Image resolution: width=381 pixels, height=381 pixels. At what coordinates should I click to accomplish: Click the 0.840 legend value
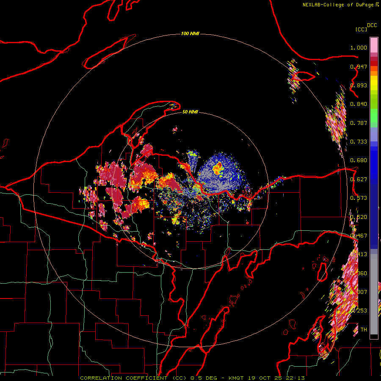tap(359, 104)
